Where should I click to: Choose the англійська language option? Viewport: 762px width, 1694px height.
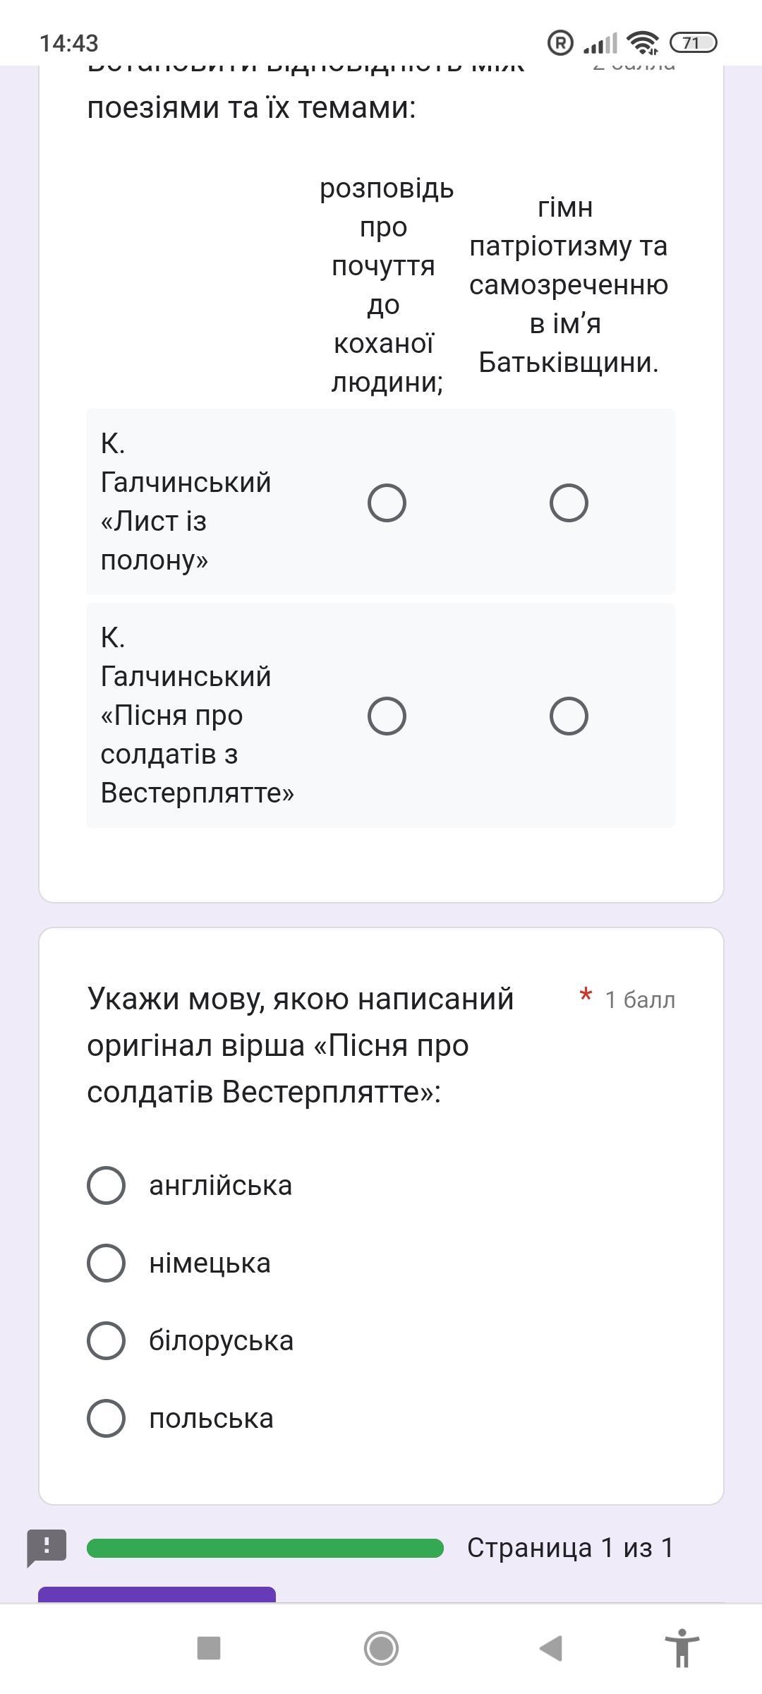coord(106,1185)
